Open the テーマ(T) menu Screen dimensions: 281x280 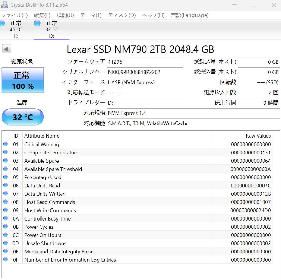point(92,15)
